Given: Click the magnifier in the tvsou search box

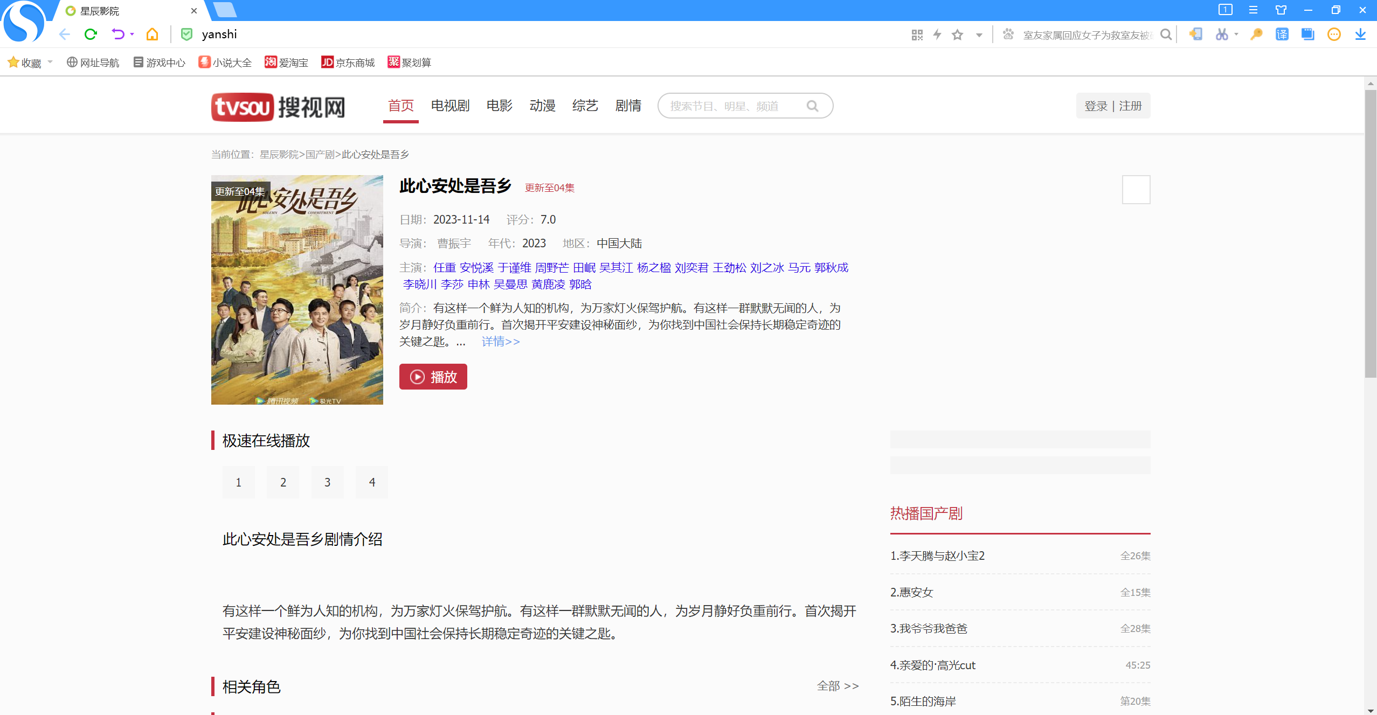Looking at the screenshot, I should 812,106.
